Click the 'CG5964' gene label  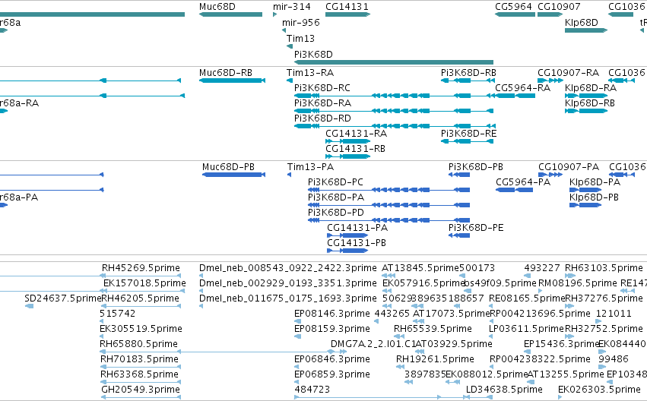(513, 7)
